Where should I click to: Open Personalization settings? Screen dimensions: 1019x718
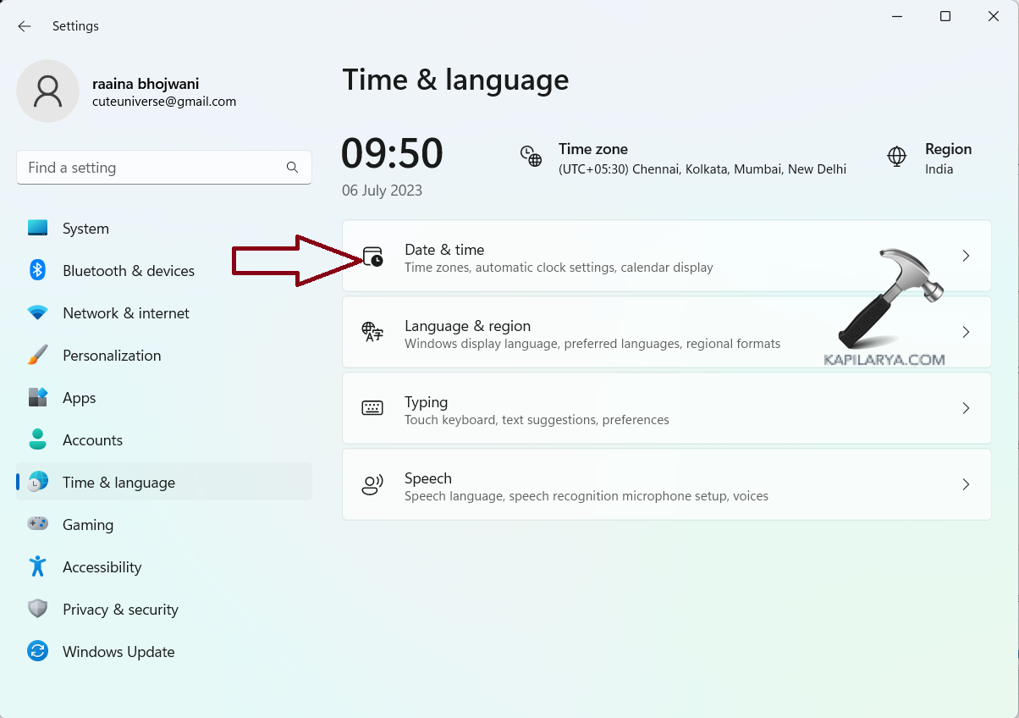click(x=164, y=356)
